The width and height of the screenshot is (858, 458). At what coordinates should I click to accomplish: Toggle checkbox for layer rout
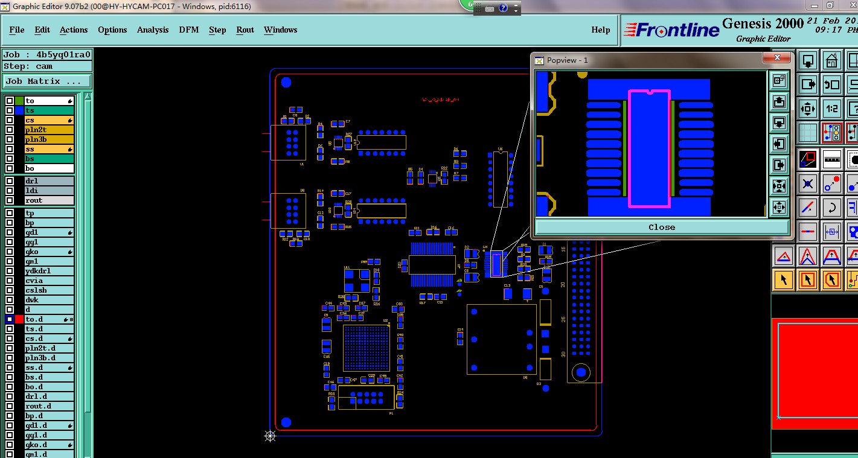pyautogui.click(x=10, y=200)
